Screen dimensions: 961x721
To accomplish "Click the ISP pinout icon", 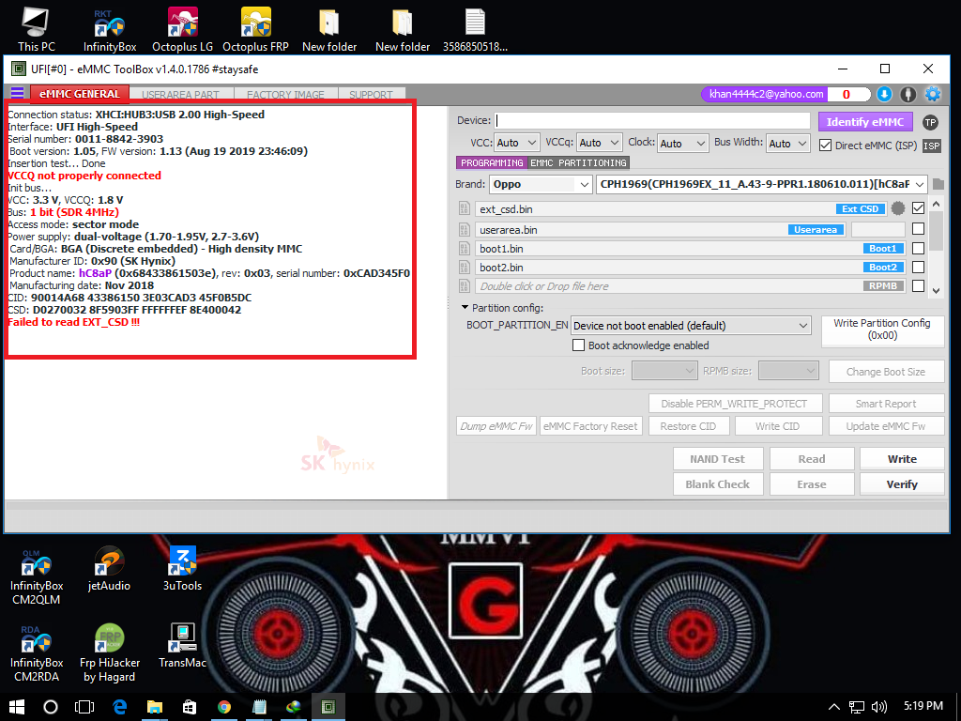I will click(x=932, y=146).
